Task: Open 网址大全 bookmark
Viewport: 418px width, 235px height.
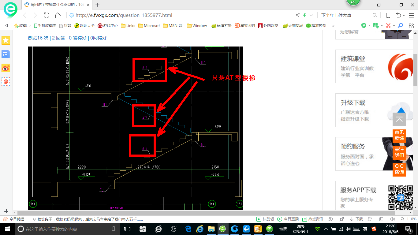Action: pyautogui.click(x=84, y=26)
